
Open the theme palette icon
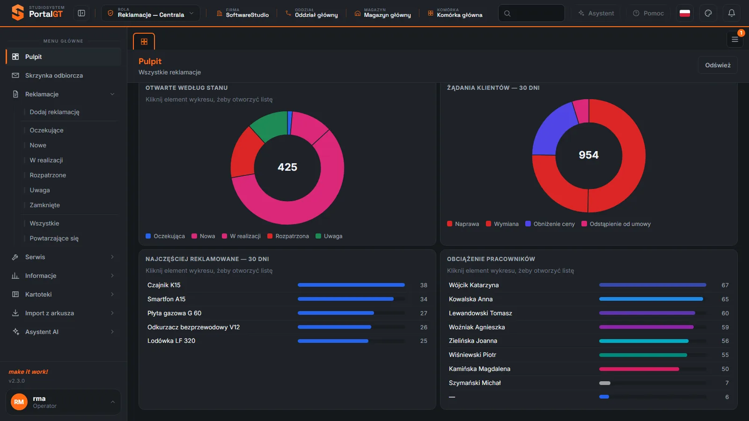click(x=708, y=13)
